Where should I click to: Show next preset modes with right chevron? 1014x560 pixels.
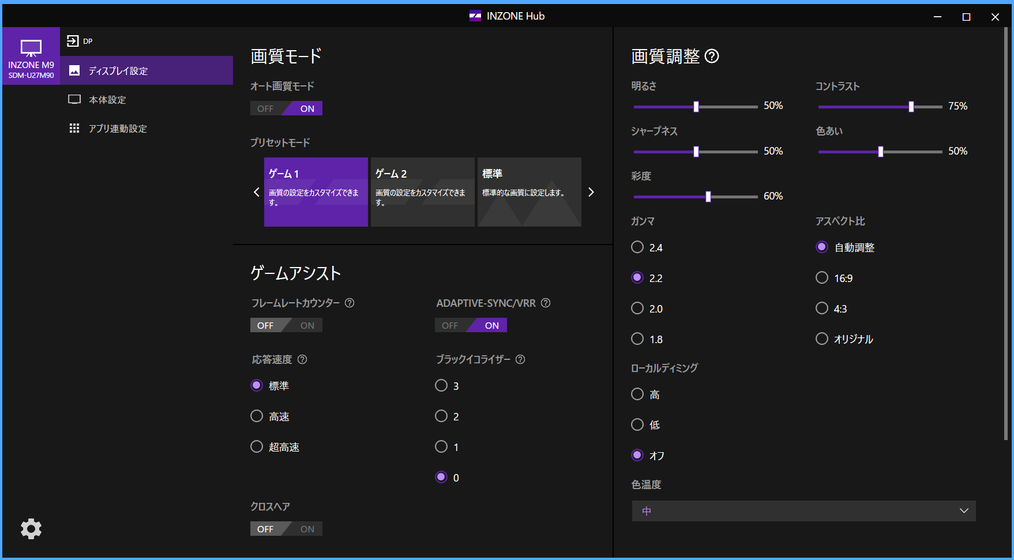coord(591,192)
